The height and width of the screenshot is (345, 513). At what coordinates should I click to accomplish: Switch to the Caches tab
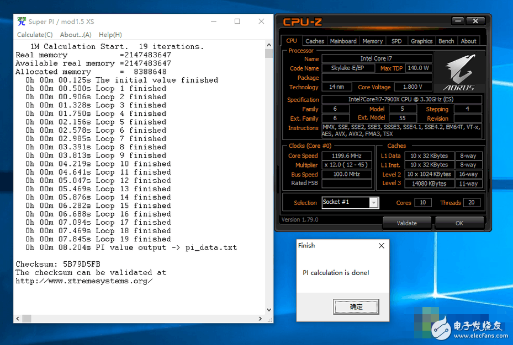pos(315,40)
